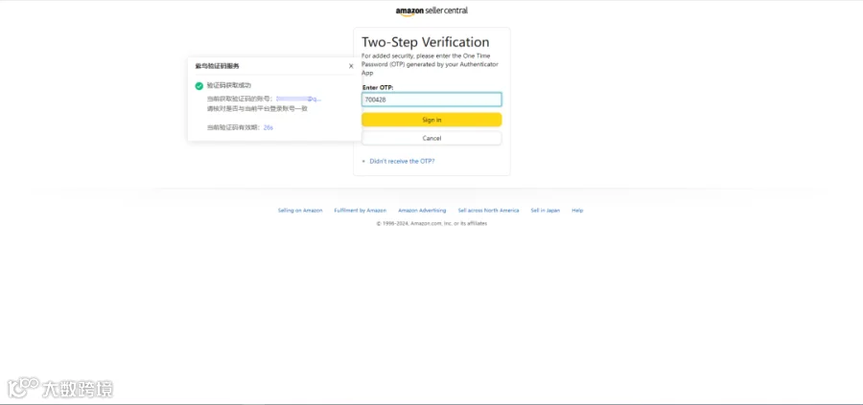Click the Two-Step Verification heading
This screenshot has width=863, height=405.
[426, 42]
